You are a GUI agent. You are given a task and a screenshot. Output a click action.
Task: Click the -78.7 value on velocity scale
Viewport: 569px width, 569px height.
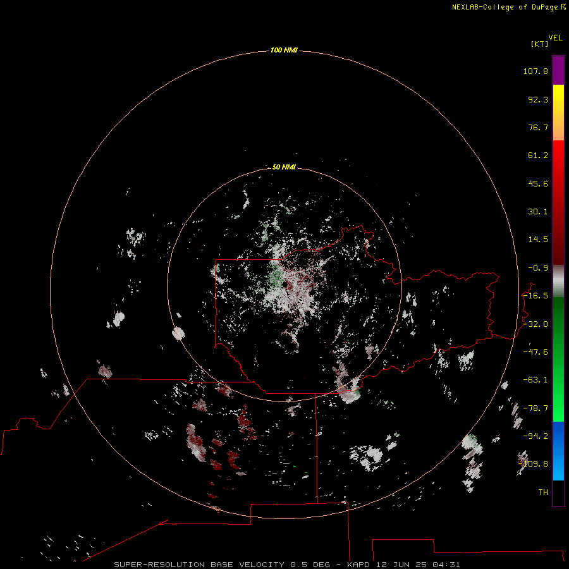point(535,408)
